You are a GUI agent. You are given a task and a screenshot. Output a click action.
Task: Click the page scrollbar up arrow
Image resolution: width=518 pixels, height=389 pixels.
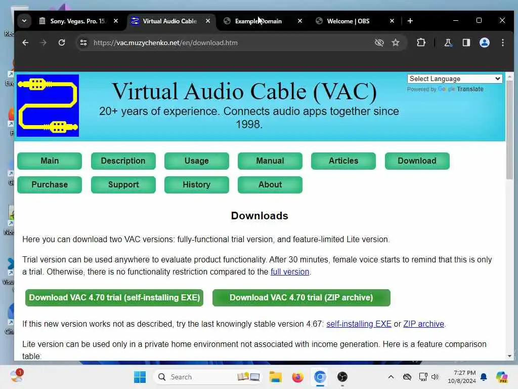(509, 76)
